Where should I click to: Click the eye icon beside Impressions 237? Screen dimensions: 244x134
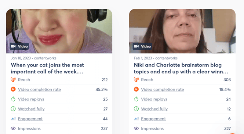(x=13, y=128)
